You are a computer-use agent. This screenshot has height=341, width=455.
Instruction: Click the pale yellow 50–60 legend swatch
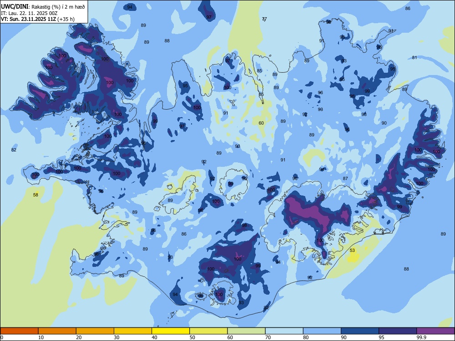tap(208, 331)
